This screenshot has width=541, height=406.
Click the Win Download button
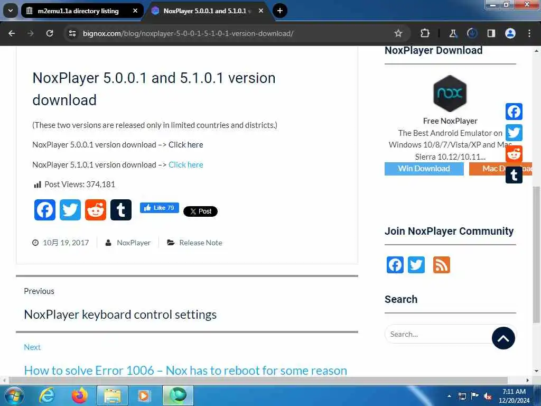pos(424,169)
